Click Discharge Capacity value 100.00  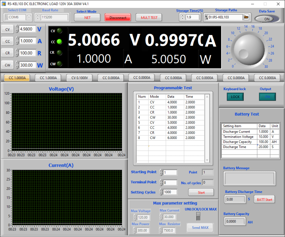click(x=263, y=142)
